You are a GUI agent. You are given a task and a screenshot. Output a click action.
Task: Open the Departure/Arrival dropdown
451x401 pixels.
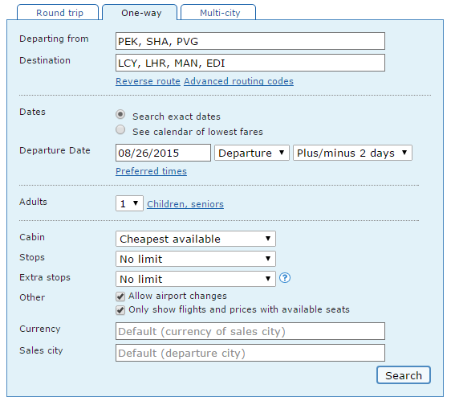click(252, 153)
